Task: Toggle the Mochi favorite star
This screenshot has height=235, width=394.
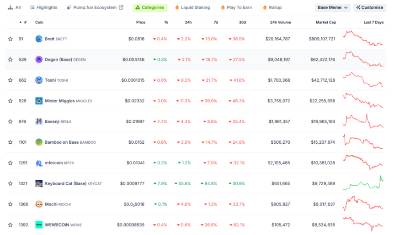Action: [x=11, y=204]
